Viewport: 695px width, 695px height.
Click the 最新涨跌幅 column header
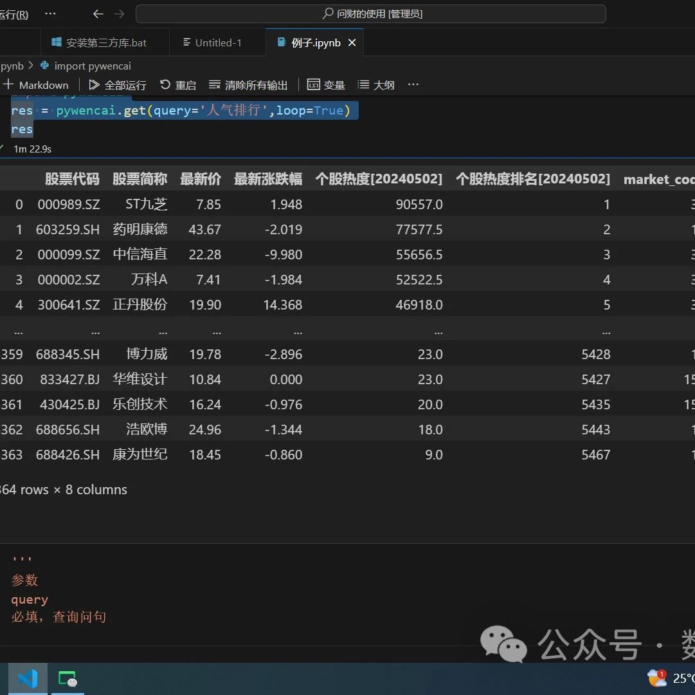pos(267,179)
